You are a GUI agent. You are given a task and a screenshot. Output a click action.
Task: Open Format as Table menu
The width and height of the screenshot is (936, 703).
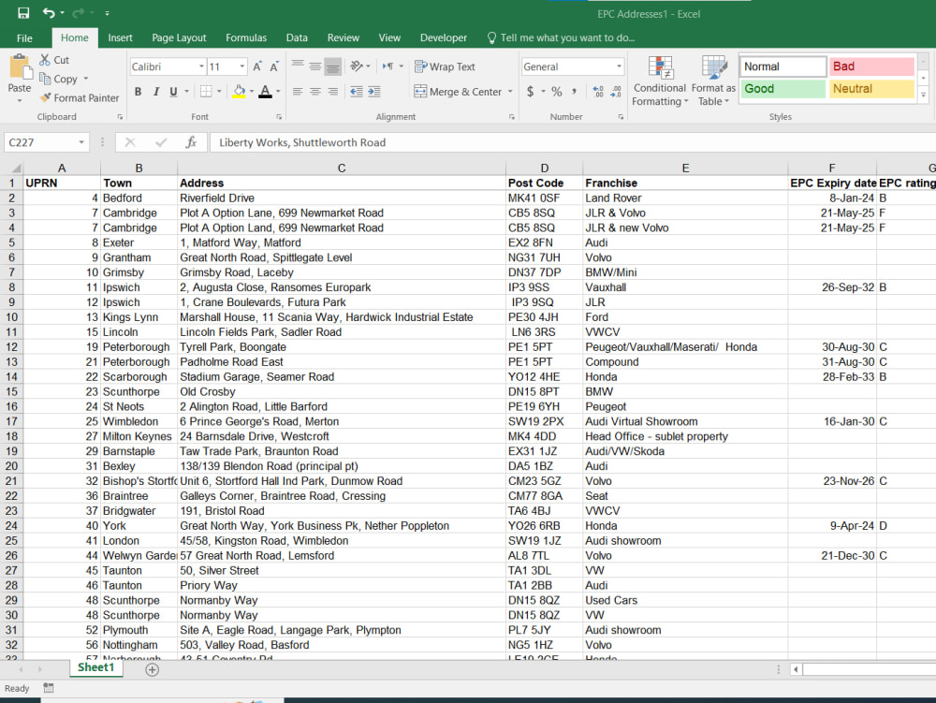pos(713,81)
